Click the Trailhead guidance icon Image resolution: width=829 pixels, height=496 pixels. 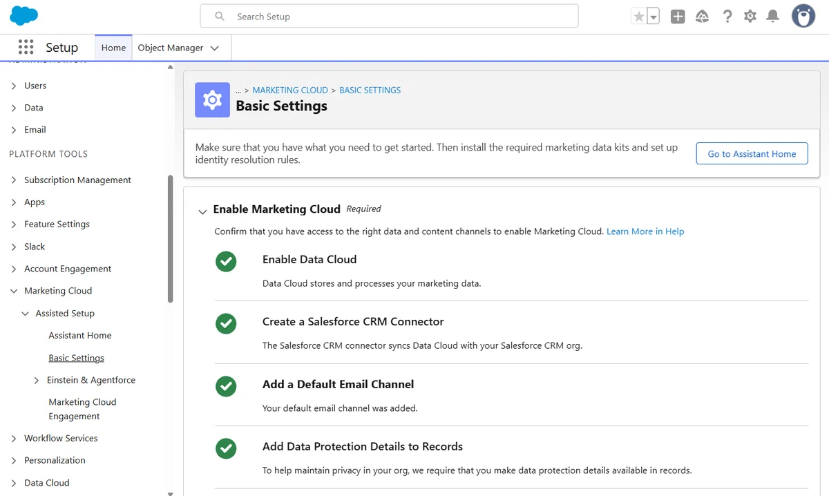[x=702, y=16]
